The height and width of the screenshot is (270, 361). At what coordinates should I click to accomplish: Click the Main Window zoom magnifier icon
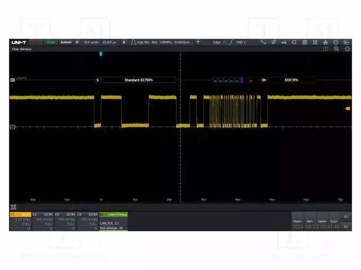pos(336,49)
